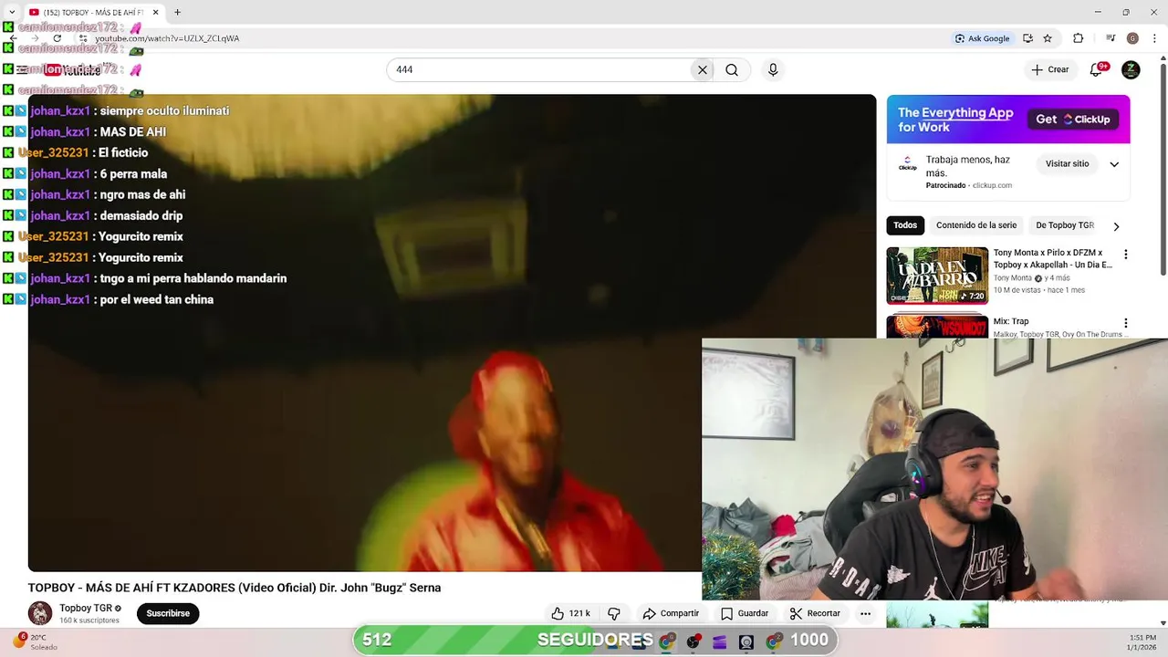
Task: Open YouTube notifications bell
Action: [x=1097, y=69]
